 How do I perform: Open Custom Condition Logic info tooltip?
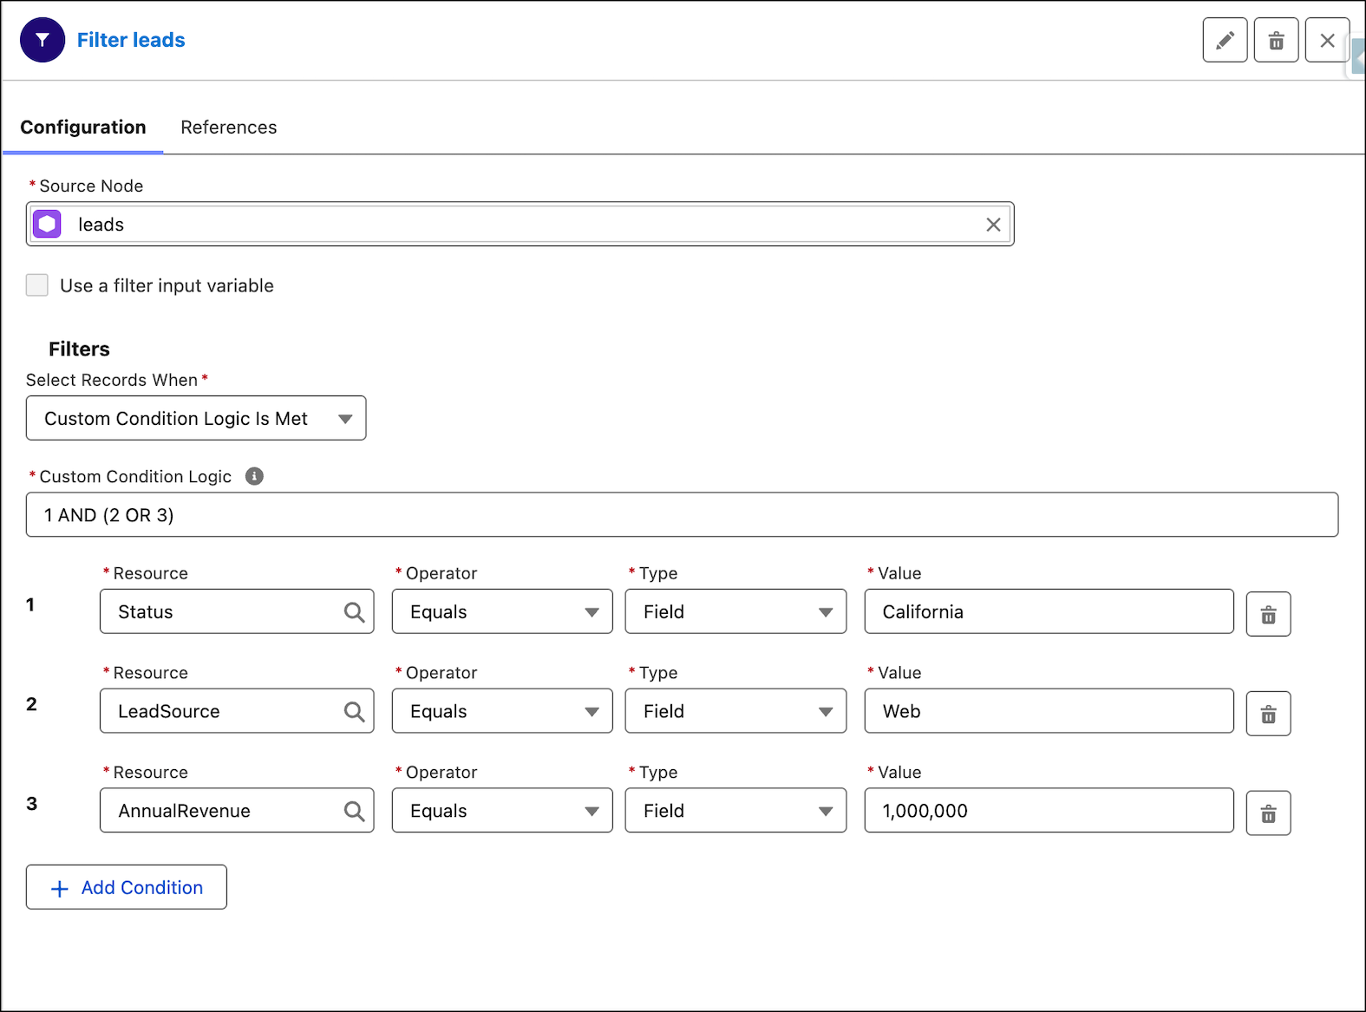click(x=254, y=476)
